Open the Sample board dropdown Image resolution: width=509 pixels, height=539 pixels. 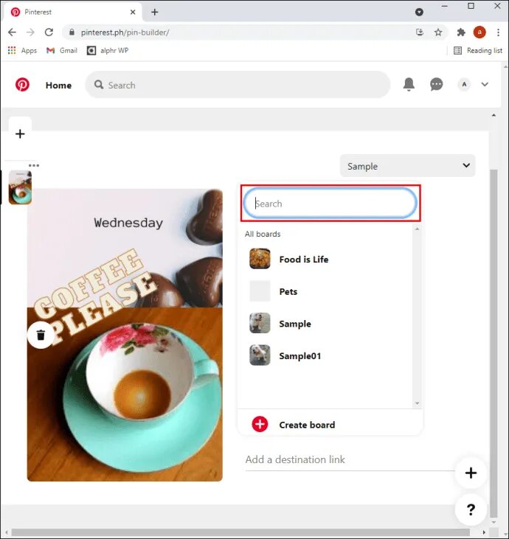pos(407,166)
